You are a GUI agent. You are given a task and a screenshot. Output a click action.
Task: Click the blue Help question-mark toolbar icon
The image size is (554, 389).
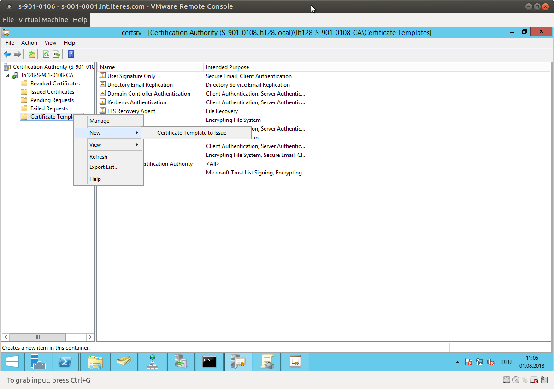pos(71,54)
